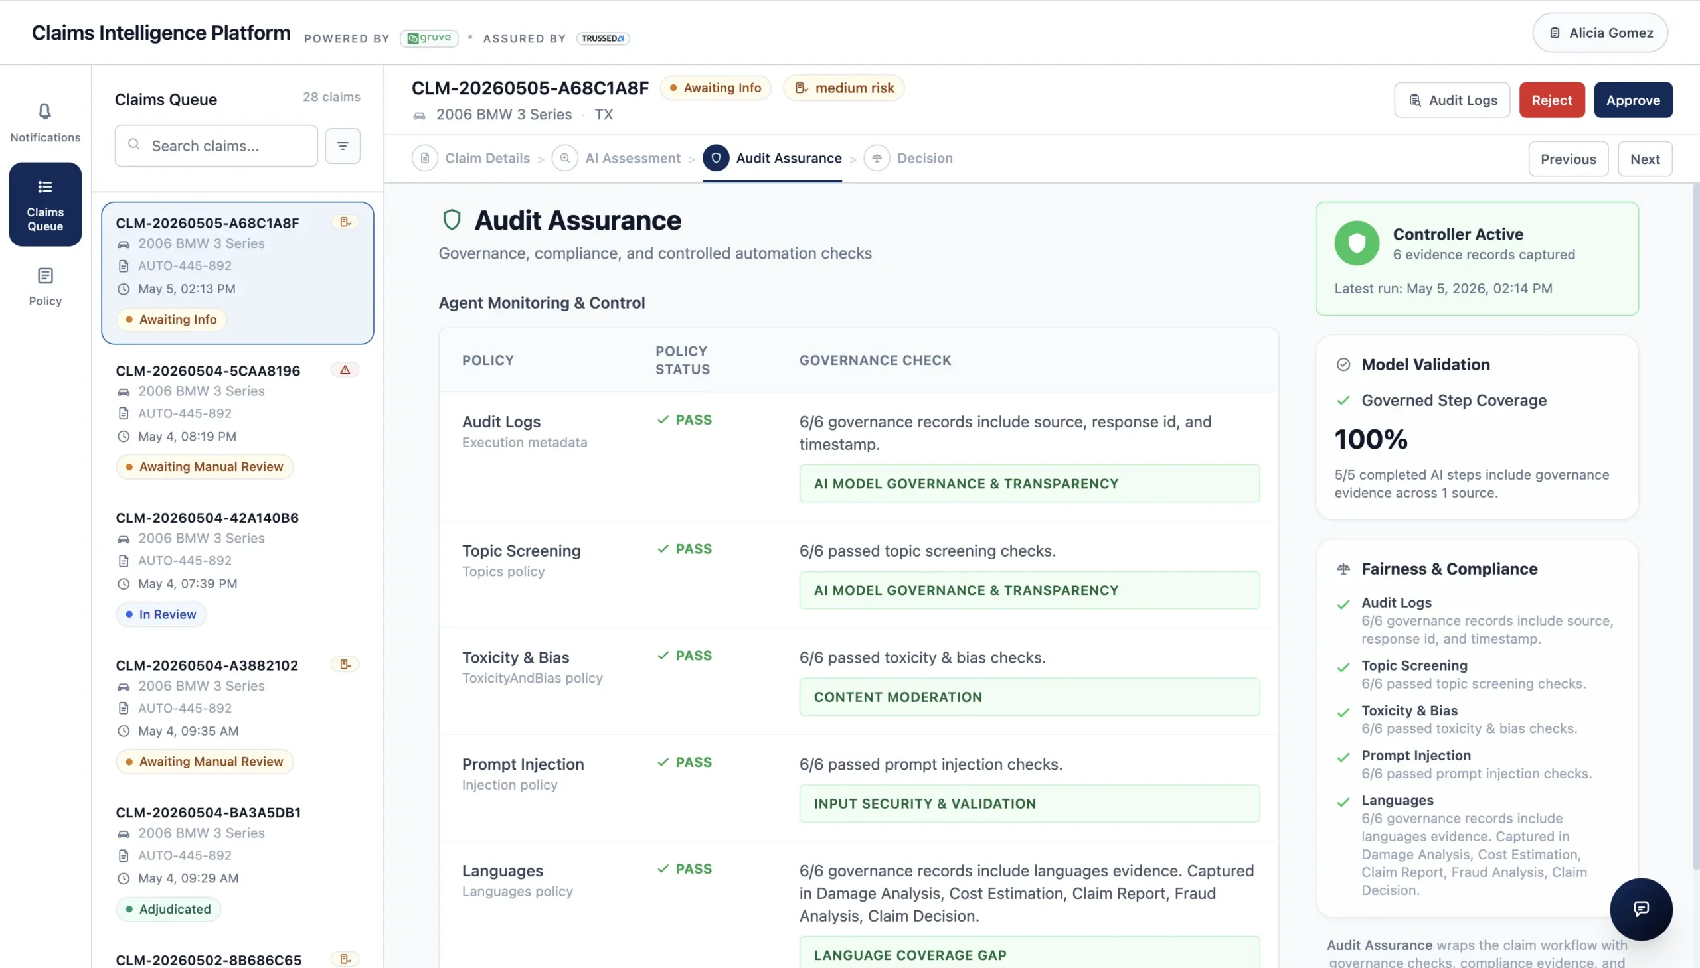1700x968 pixels.
Task: Click the warning triangle icon on CLM-20260504-5CAA8196
Action: pos(345,370)
